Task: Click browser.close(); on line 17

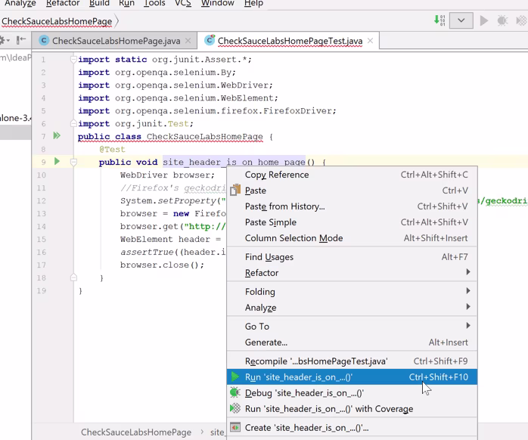Action: click(163, 265)
